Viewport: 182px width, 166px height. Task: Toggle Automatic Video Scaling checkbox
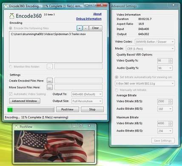[x=11, y=94]
